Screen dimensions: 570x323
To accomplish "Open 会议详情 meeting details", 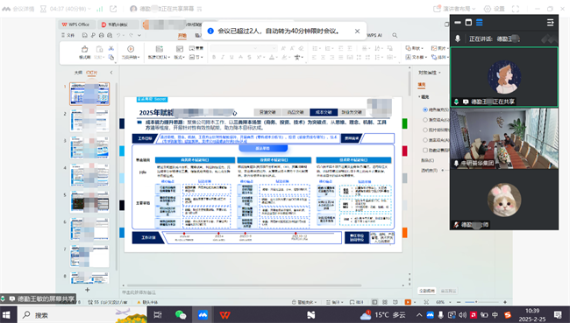I will click(x=18, y=9).
